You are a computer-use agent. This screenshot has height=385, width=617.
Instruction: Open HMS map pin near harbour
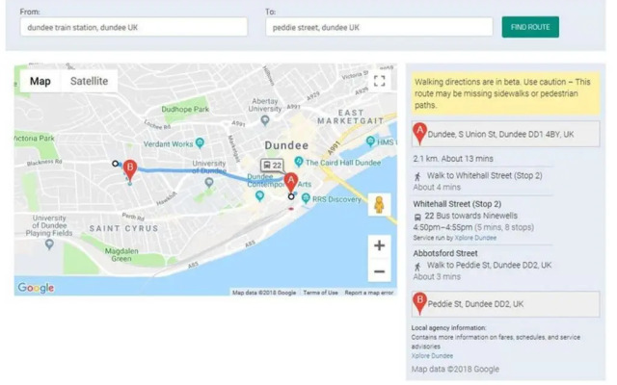coord(370,141)
